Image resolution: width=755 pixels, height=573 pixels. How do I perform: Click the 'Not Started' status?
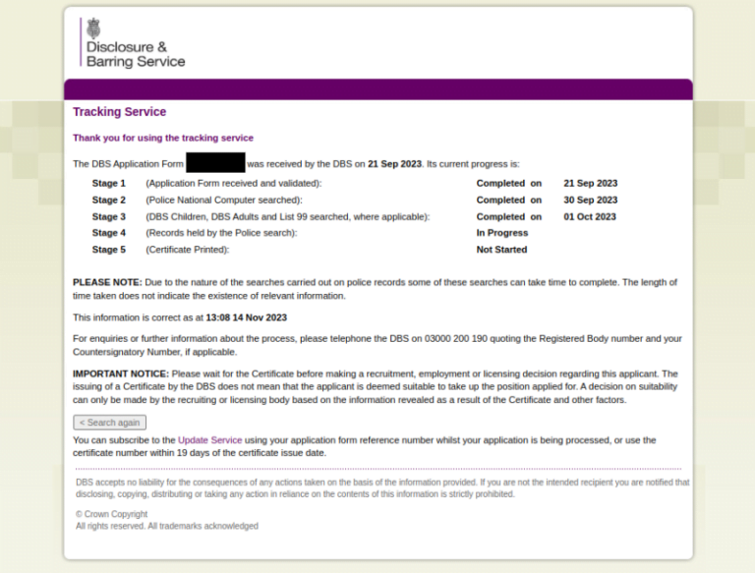coord(501,250)
